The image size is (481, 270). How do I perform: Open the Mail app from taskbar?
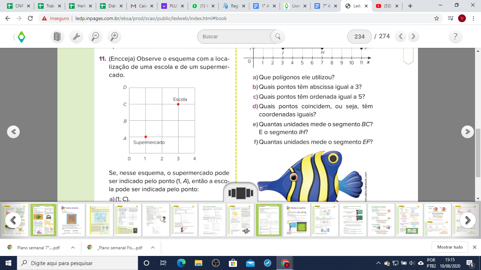point(250,263)
